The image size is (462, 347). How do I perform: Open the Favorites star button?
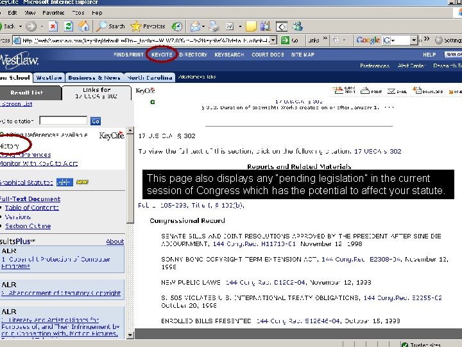click(148, 26)
